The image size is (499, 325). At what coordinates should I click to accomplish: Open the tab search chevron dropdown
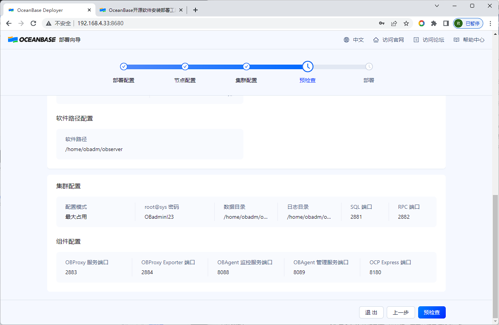(437, 6)
